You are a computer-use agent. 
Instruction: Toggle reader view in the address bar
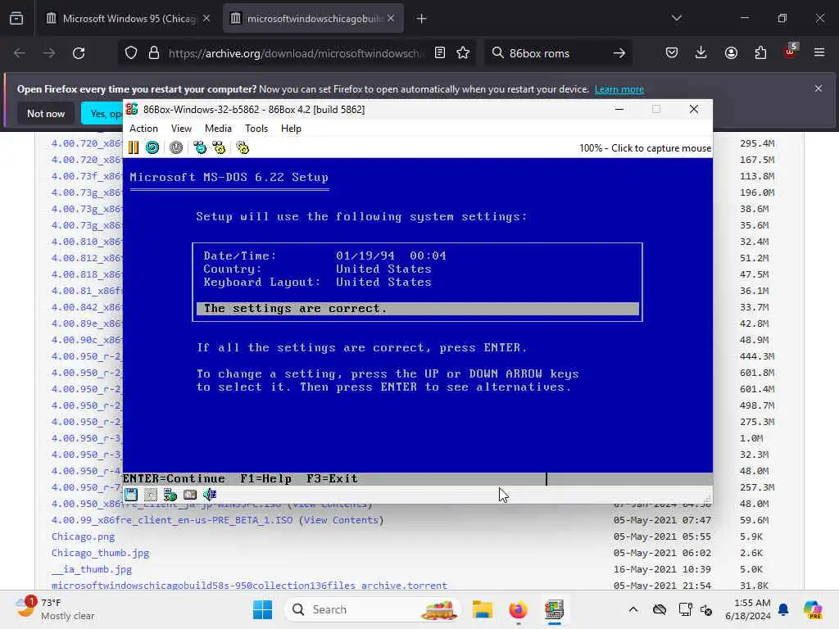coord(440,53)
